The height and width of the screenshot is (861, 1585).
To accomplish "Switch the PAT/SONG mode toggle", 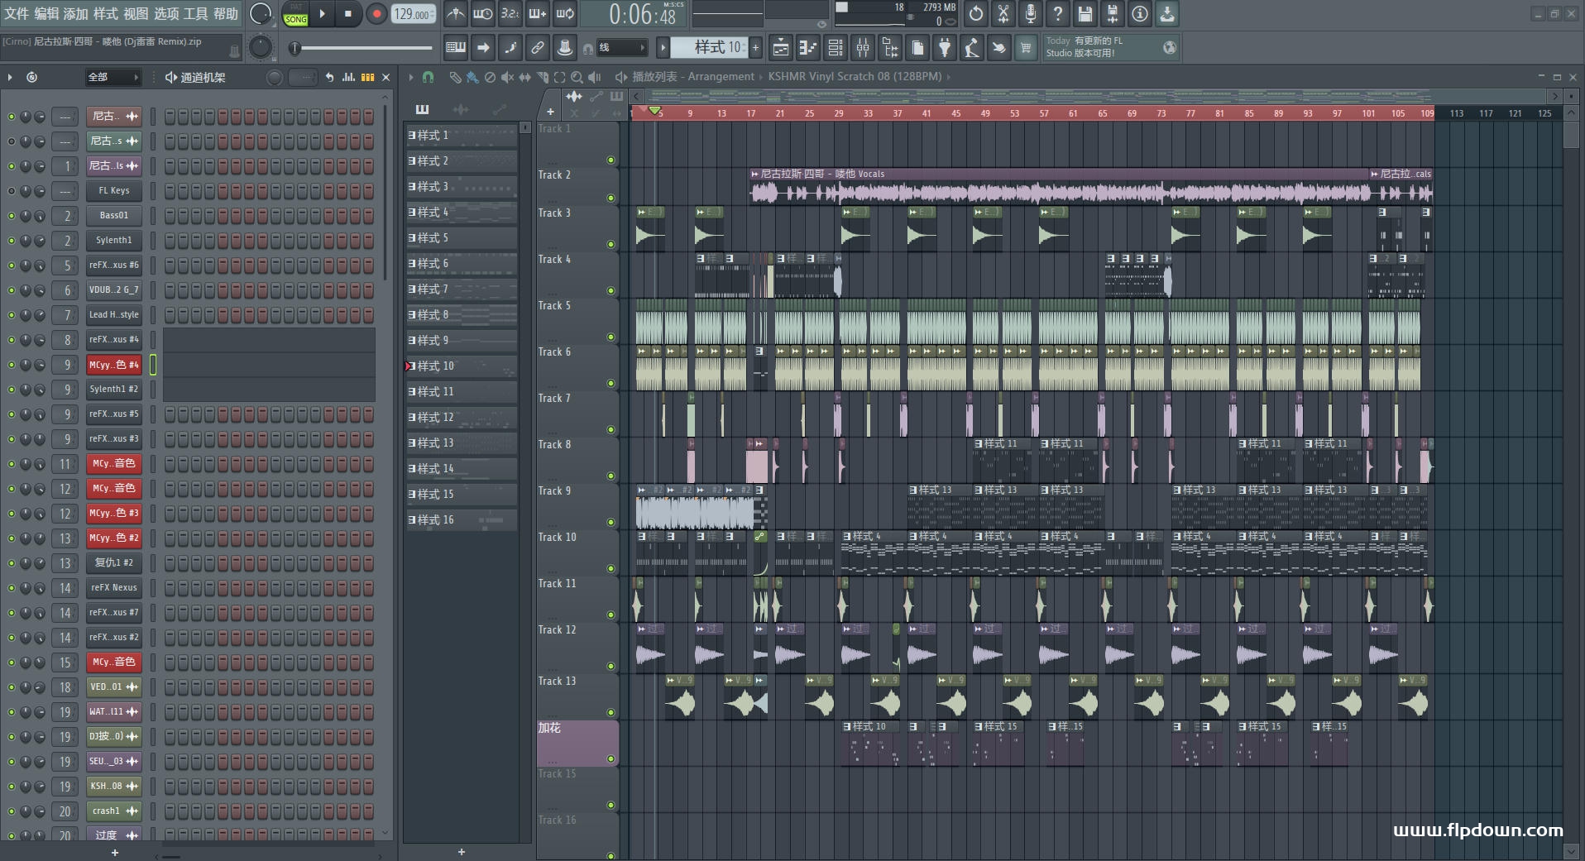I will 295,14.
